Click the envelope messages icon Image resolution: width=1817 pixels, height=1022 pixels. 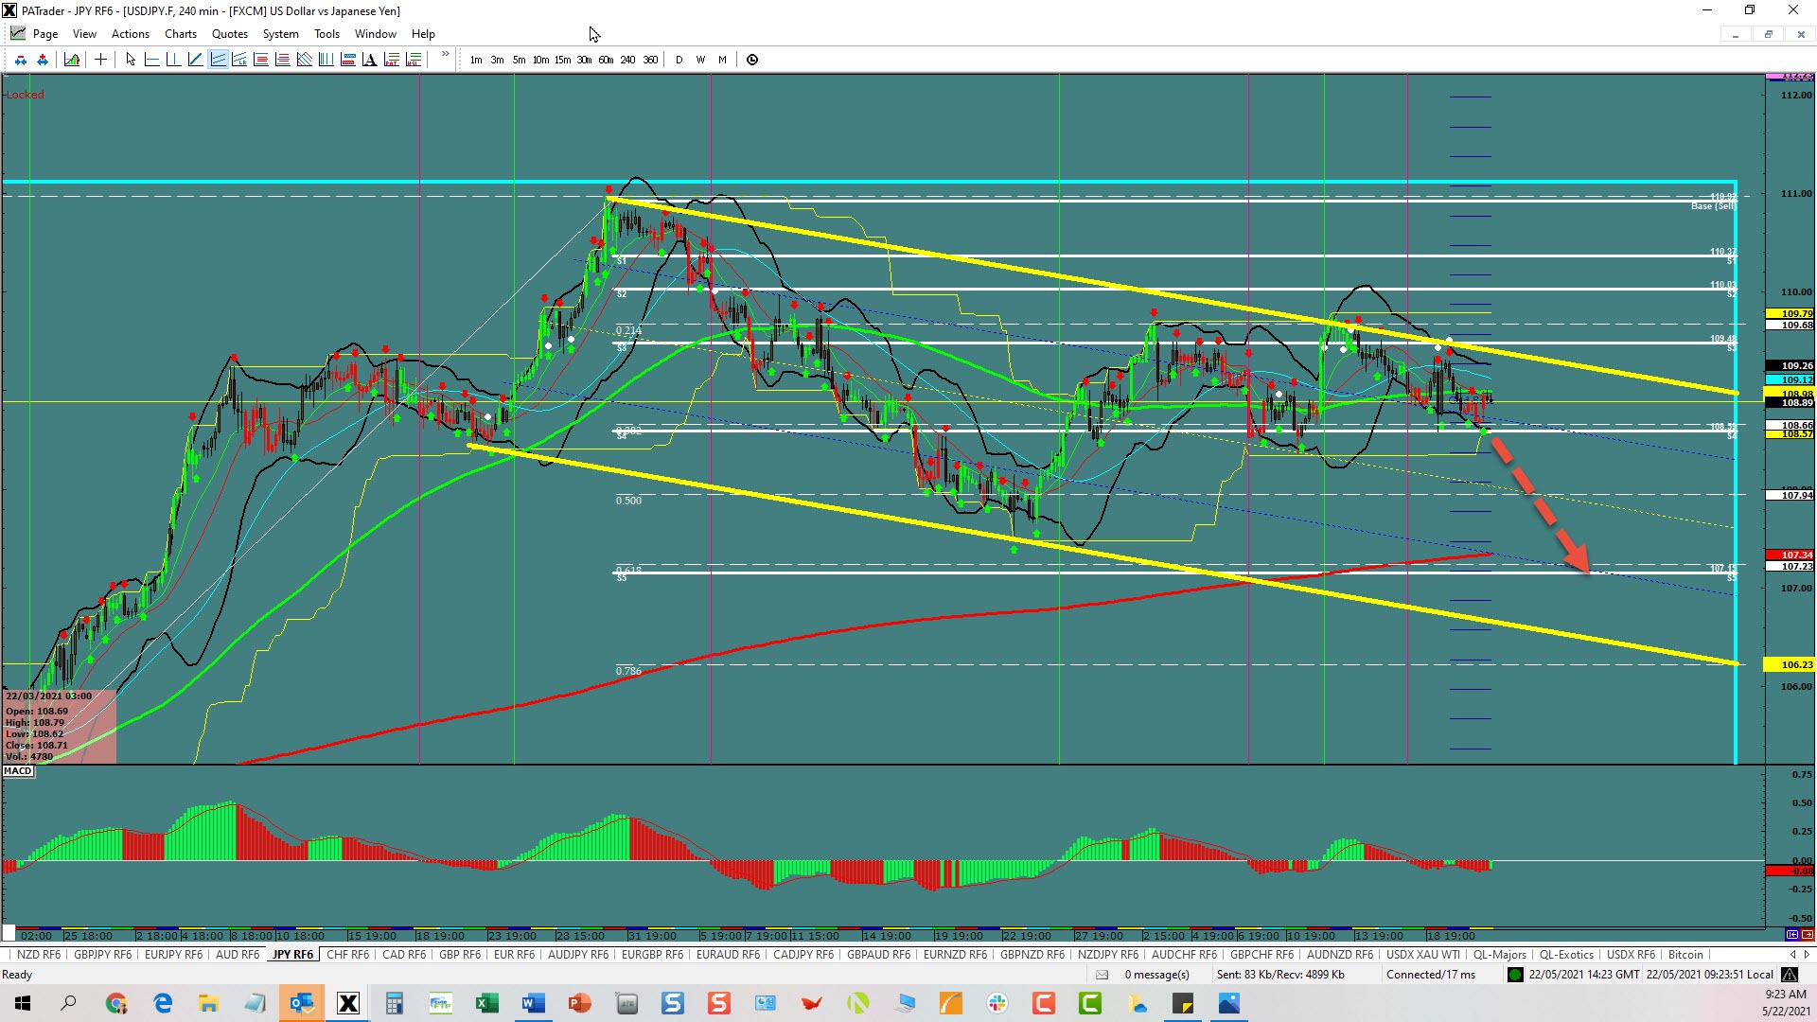click(x=1102, y=975)
